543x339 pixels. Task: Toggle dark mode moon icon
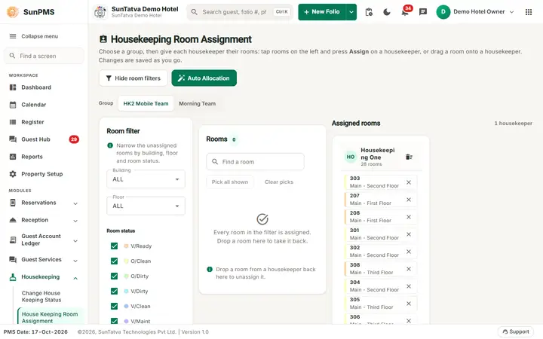point(387,12)
